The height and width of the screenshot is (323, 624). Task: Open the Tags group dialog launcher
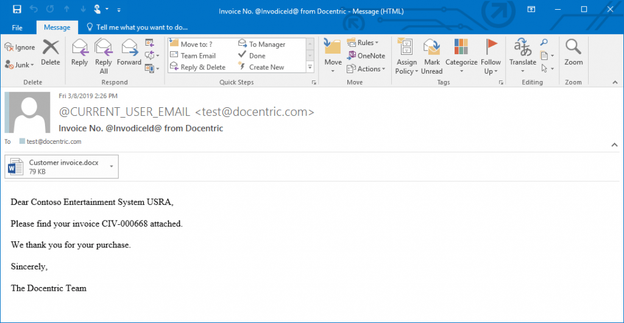click(501, 82)
